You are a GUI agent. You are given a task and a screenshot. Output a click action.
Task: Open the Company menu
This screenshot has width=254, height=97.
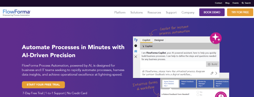tap(188, 12)
